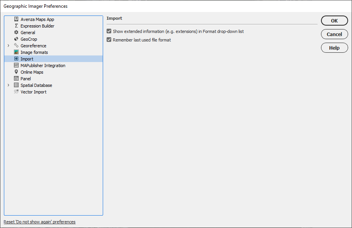This screenshot has width=352, height=228.
Task: Uncheck Show extended information in Format list
Action: pyautogui.click(x=109, y=31)
